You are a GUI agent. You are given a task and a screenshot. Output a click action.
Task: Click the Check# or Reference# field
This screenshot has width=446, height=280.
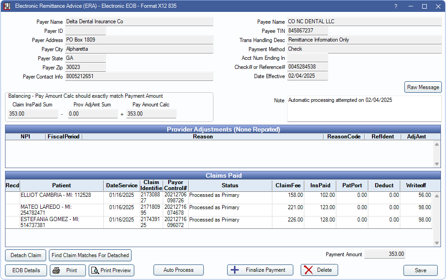coord(307,67)
